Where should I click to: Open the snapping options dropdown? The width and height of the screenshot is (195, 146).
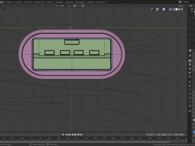coord(78,6)
